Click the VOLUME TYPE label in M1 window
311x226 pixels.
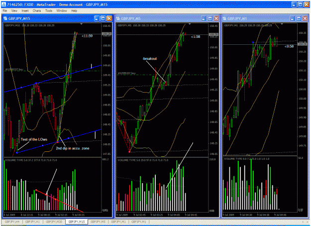(247, 159)
